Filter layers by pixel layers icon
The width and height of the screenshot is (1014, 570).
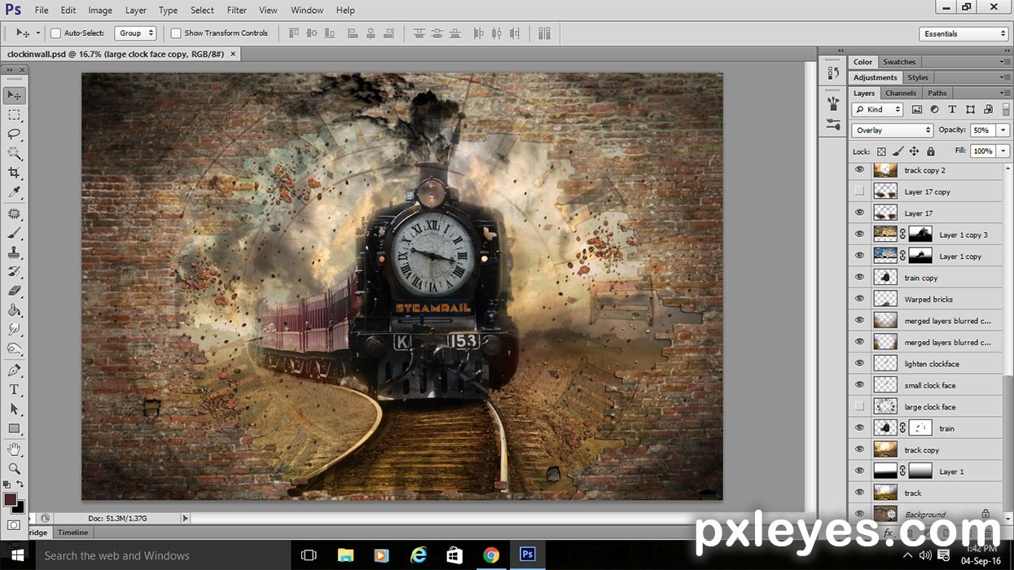coord(917,109)
